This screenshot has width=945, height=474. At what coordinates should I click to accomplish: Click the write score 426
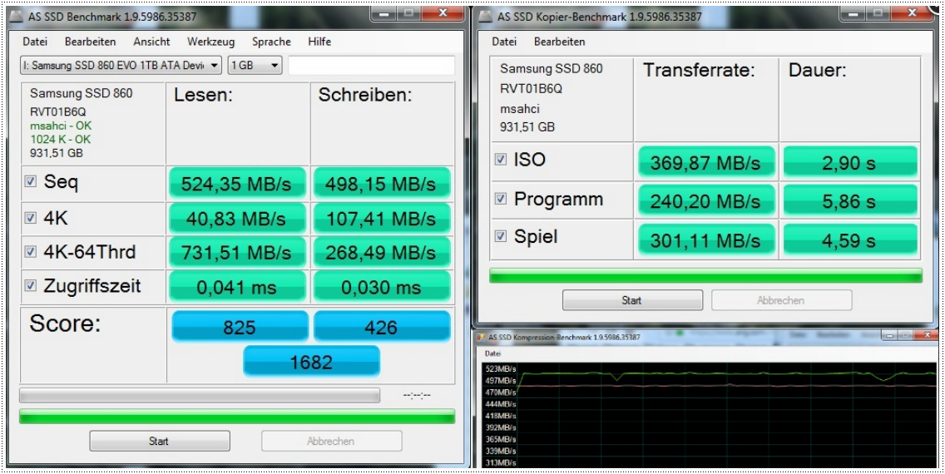coord(382,327)
